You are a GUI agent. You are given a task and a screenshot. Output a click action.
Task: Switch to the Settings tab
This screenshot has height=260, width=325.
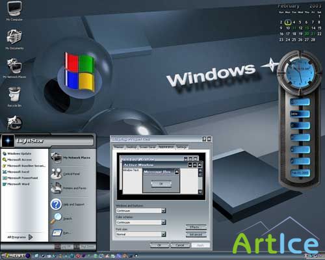click(181, 148)
